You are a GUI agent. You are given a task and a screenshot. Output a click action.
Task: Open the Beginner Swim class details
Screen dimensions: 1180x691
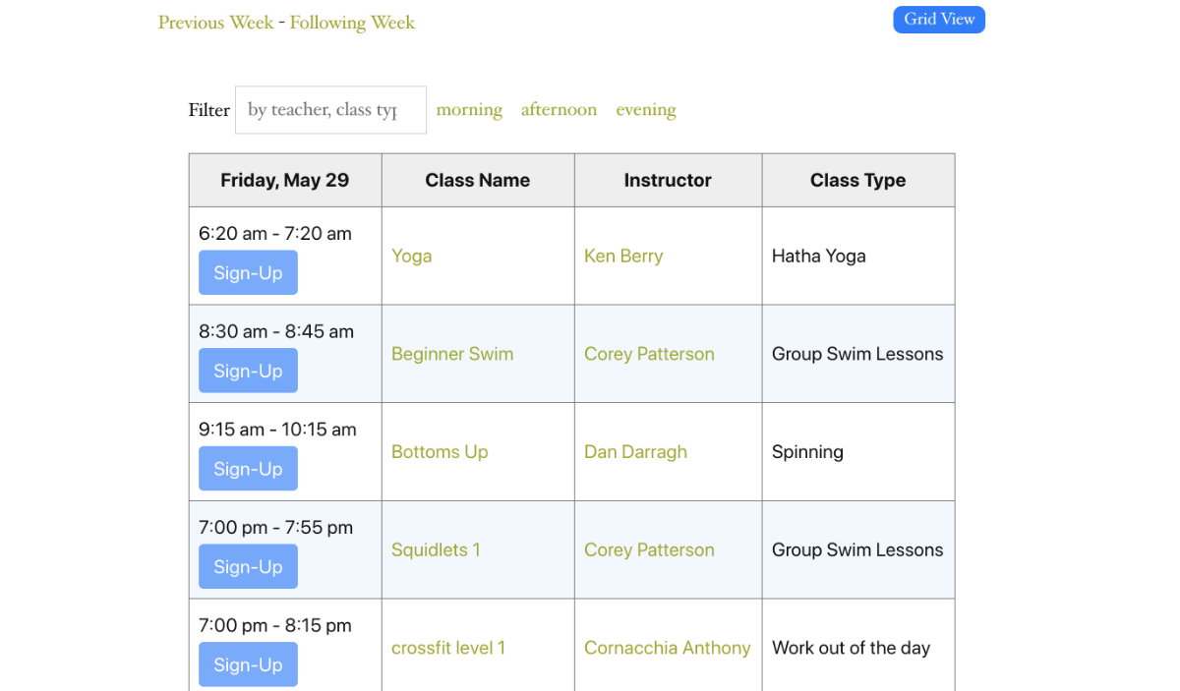click(452, 354)
